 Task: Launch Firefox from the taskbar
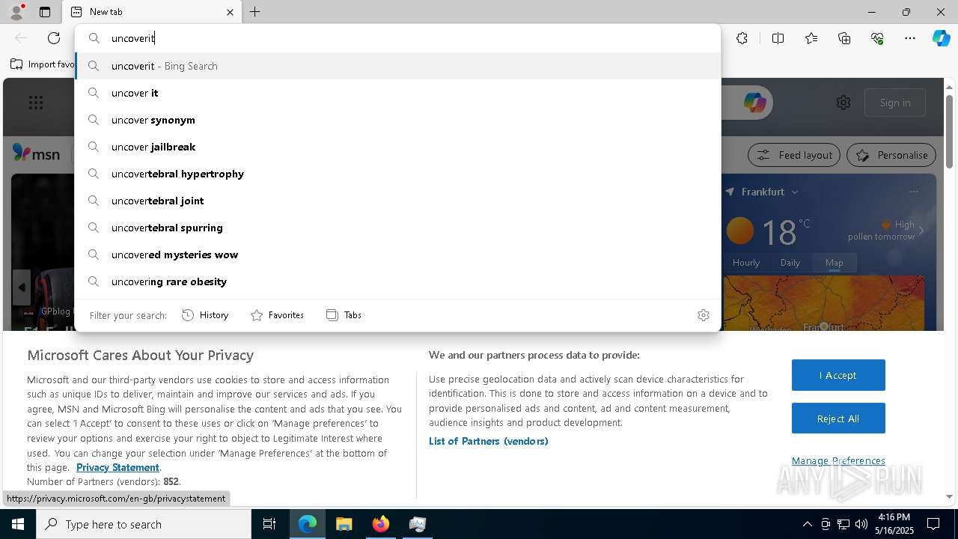[x=380, y=524]
